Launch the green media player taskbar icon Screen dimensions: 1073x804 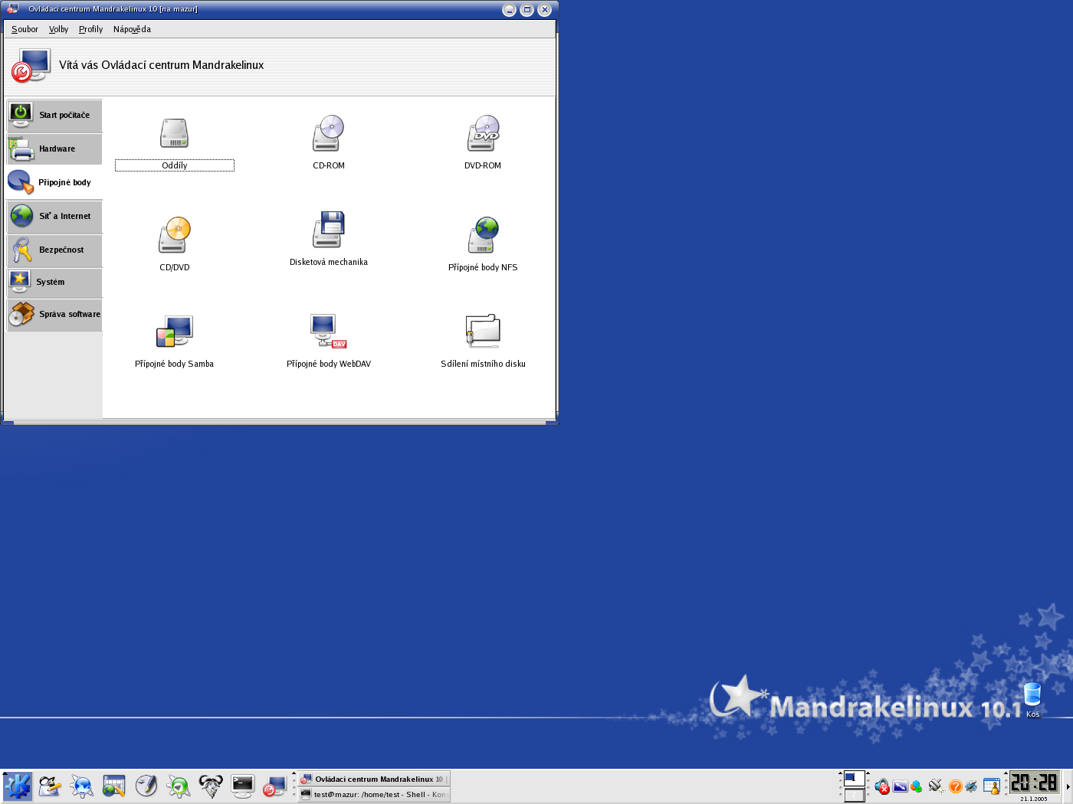[x=179, y=786]
